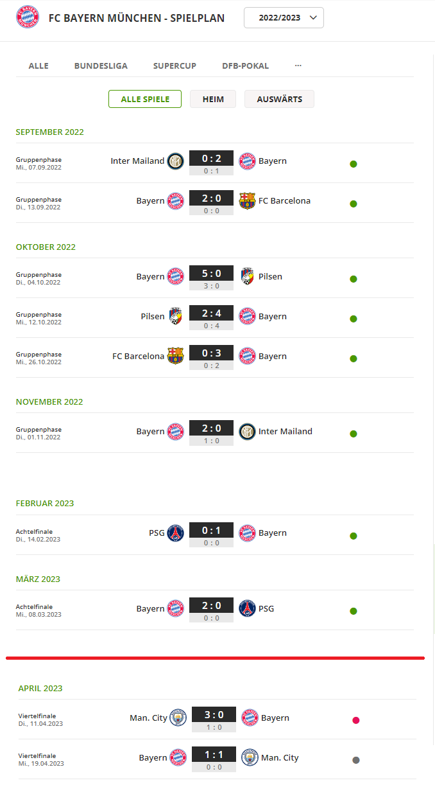This screenshot has width=435, height=785.
Task: Switch to the BUNDESLIGA tab
Action: tap(101, 66)
